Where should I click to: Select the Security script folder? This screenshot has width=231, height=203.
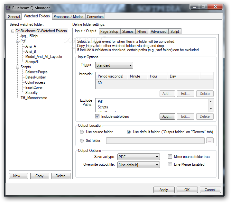click(x=32, y=93)
